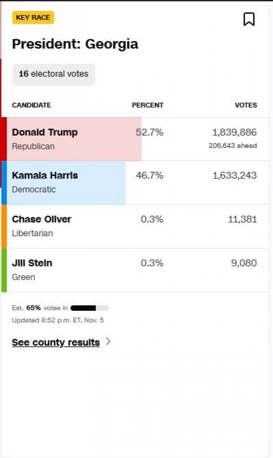This screenshot has width=273, height=458.
Task: Click the CANDIDATE column header
Action: pyautogui.click(x=31, y=105)
